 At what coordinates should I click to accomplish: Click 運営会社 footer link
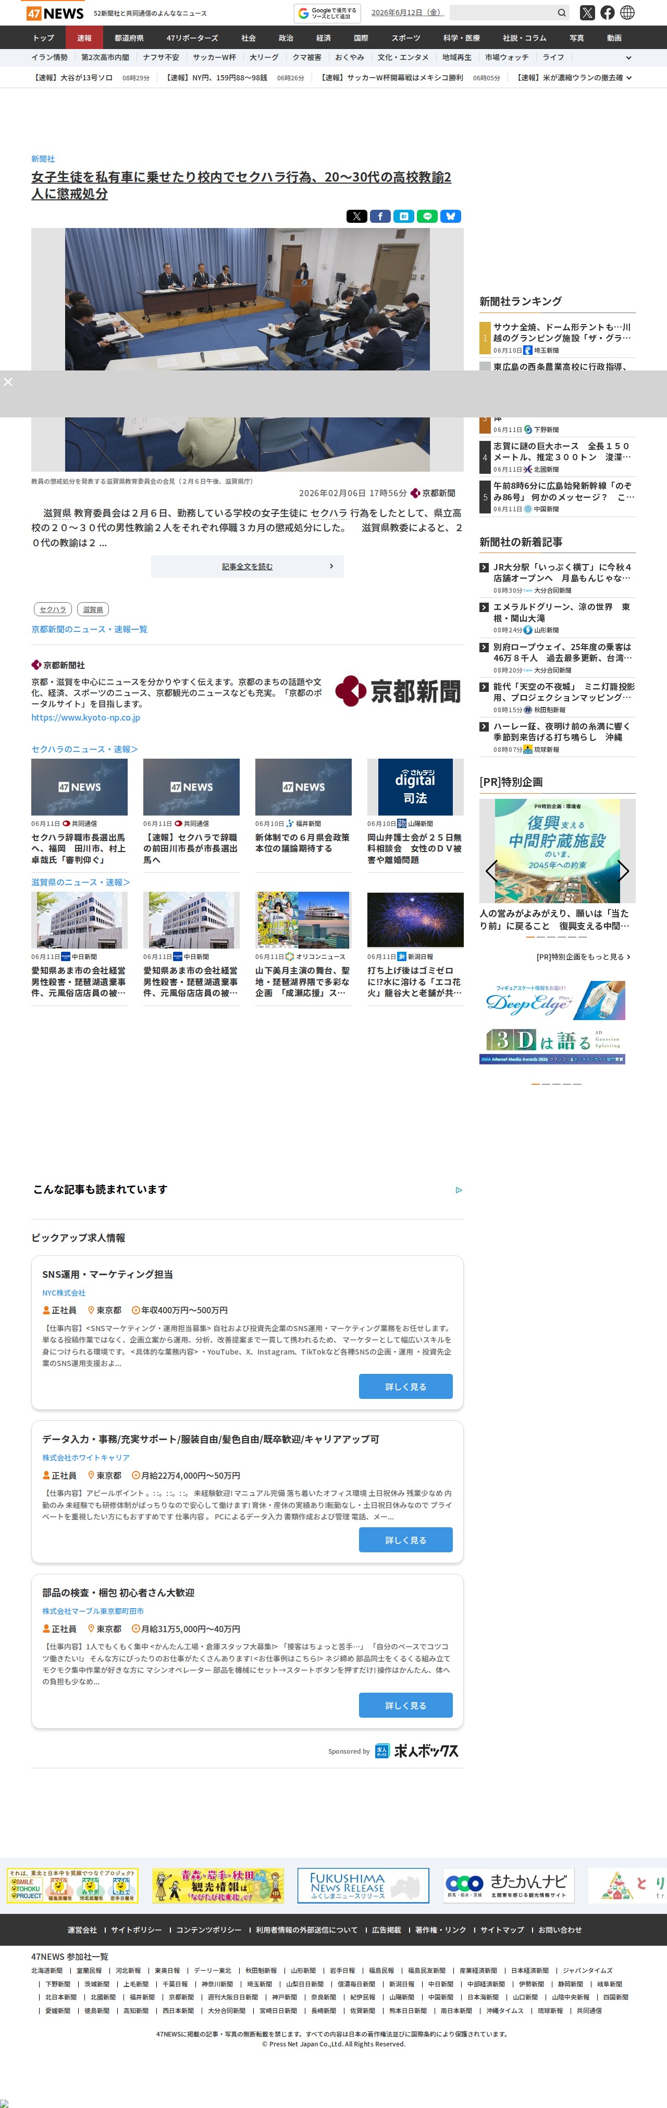(x=82, y=1930)
